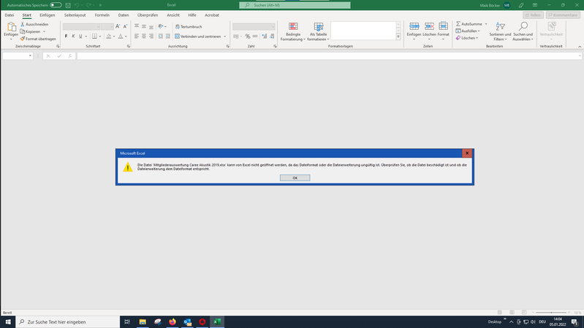Switch to the Überprüfen tab

pyautogui.click(x=148, y=15)
